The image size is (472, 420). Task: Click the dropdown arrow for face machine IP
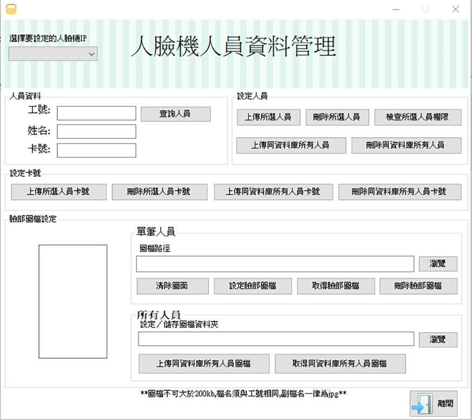(91, 54)
